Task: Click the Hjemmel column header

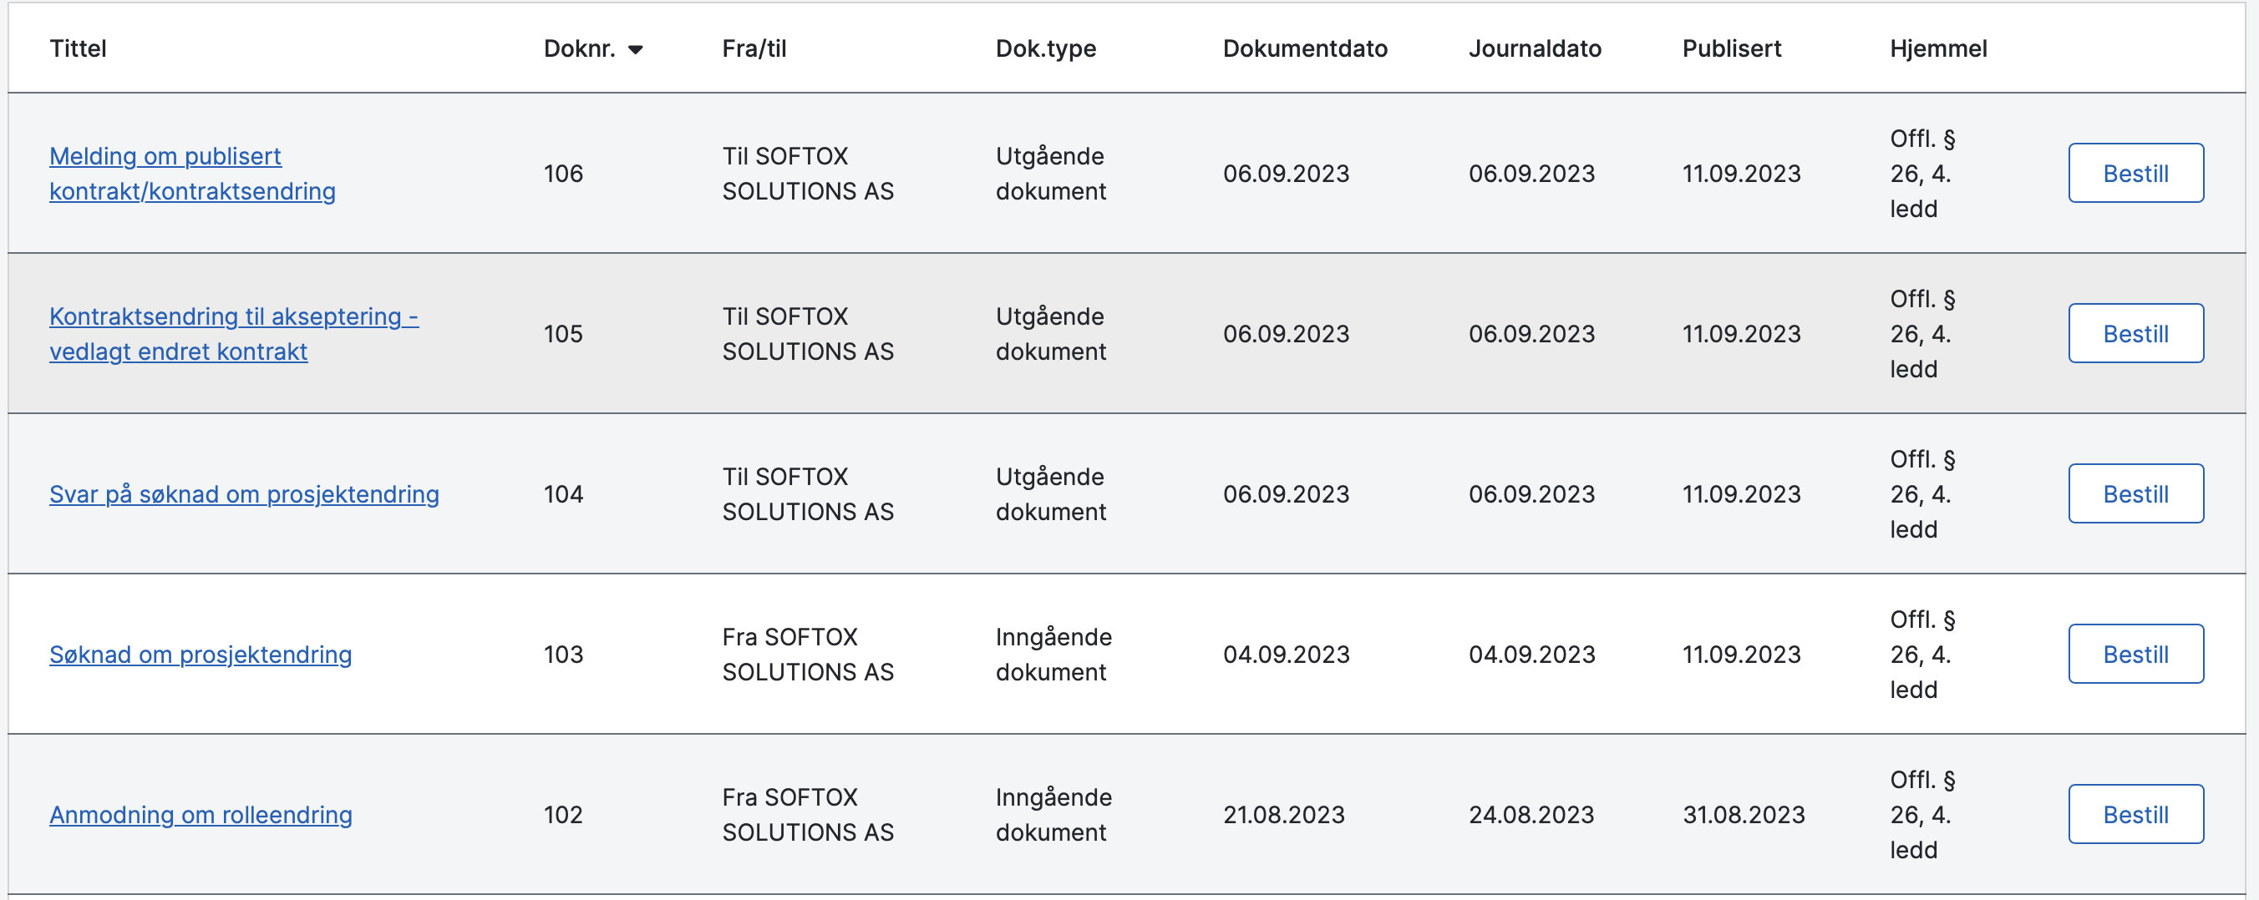Action: pyautogui.click(x=1938, y=49)
